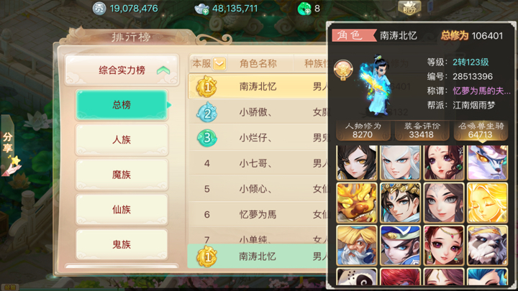Click the 忆夢为馬 row in ranking list
The image size is (518, 291).
pos(258,214)
